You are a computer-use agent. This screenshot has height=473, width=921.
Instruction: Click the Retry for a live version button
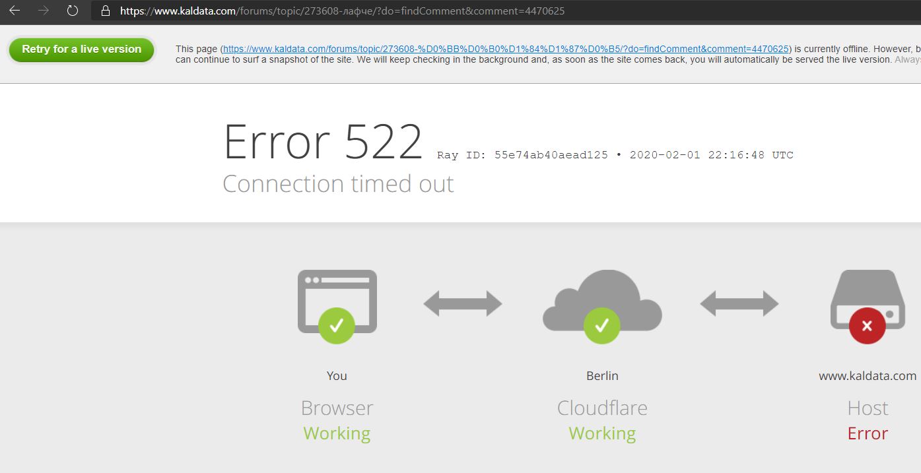point(81,49)
